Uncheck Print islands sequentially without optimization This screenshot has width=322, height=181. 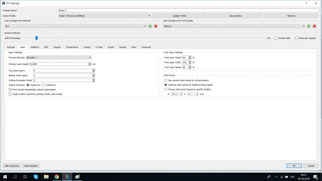[x=10, y=90]
